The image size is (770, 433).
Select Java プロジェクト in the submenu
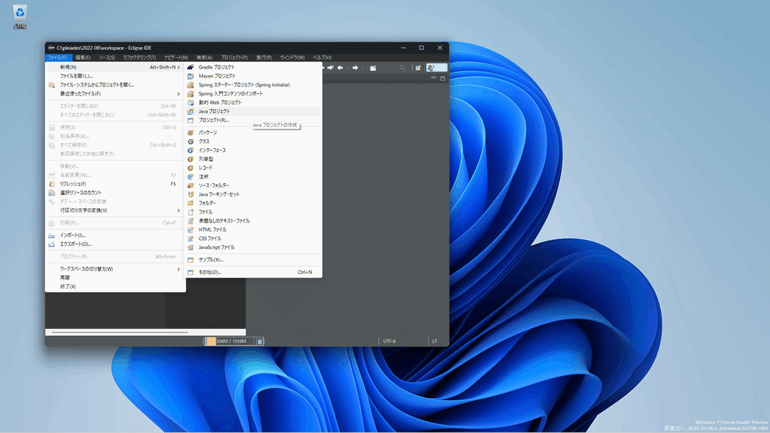253,112
